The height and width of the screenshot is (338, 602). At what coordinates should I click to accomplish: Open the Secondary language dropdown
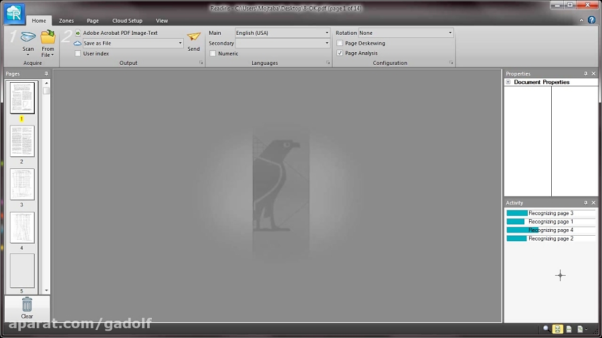point(326,43)
